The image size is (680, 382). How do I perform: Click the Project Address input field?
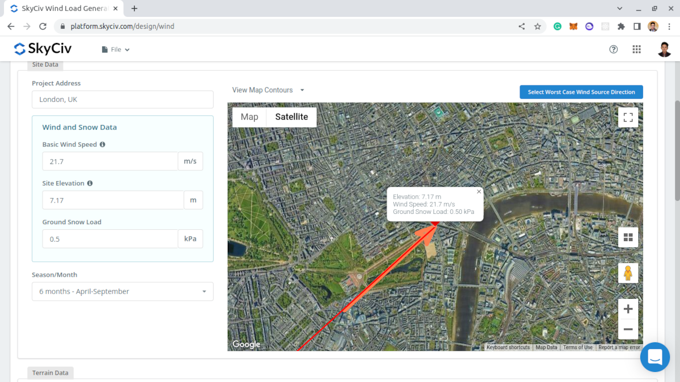[122, 100]
